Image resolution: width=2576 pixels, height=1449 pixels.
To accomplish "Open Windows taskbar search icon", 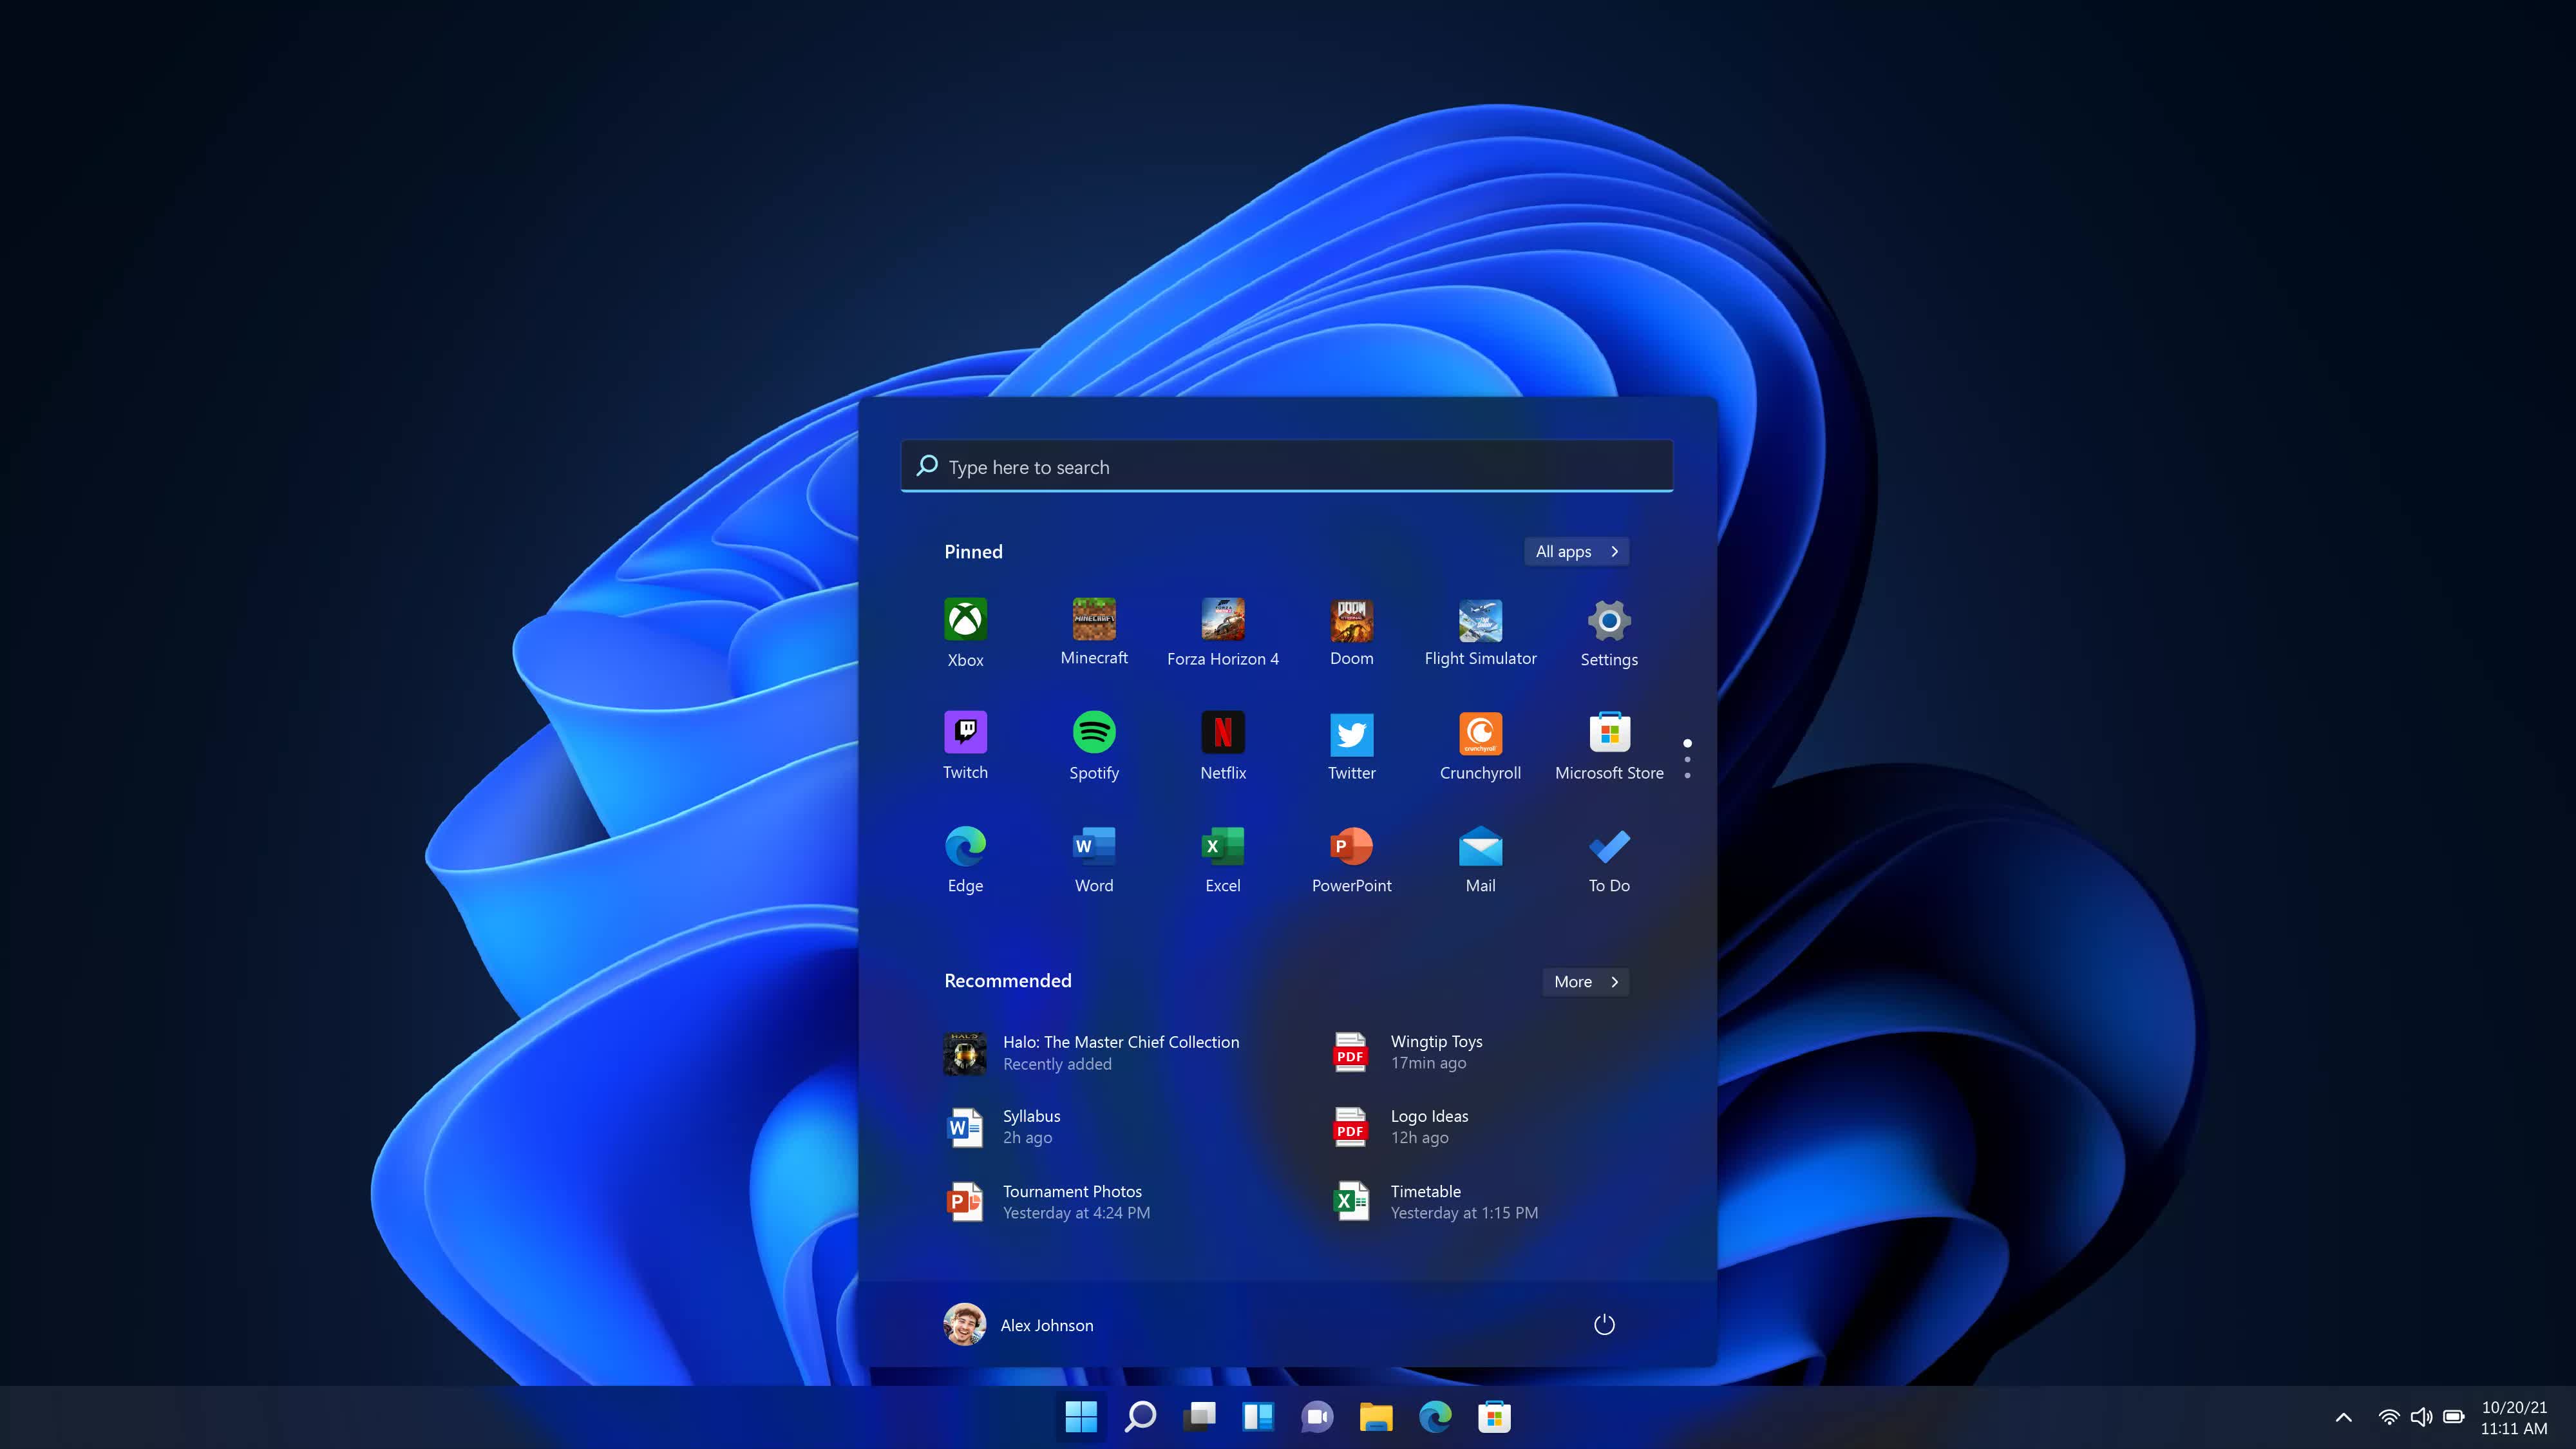I will point(1139,1416).
